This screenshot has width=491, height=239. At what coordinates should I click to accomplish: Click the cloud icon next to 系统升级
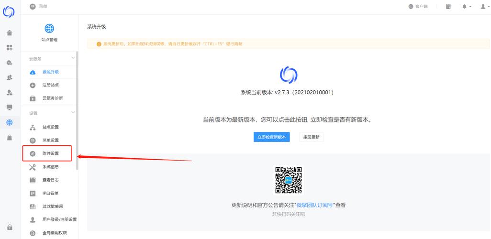point(33,72)
